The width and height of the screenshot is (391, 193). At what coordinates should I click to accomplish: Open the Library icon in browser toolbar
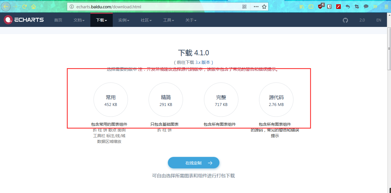(x=302, y=6)
